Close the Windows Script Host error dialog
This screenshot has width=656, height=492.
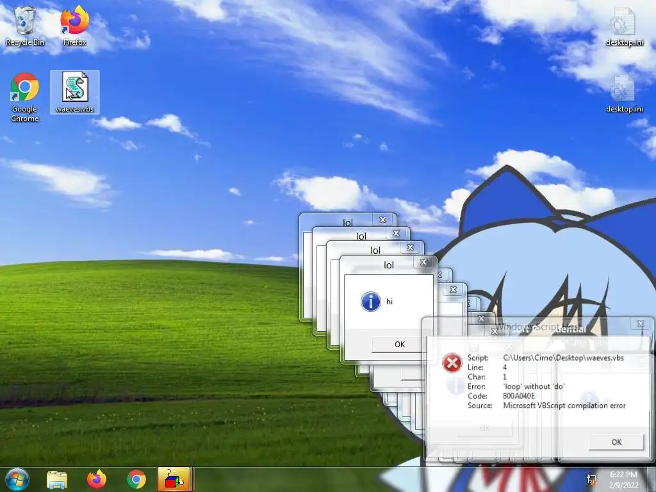[640, 324]
